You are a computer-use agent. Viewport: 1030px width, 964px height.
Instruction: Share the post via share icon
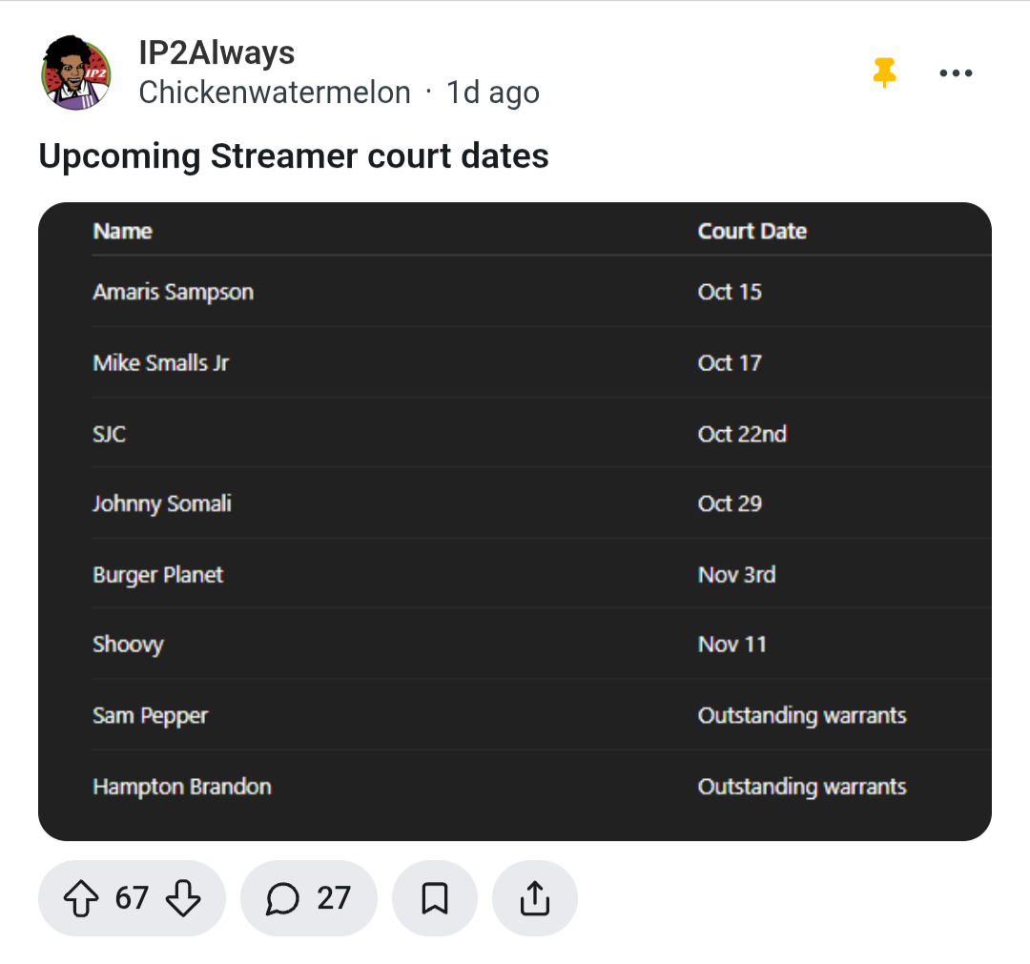pos(535,898)
